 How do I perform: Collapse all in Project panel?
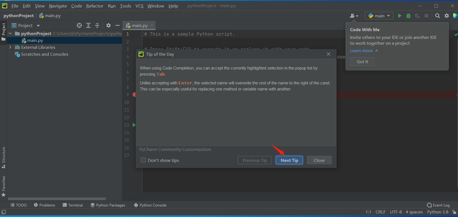coord(97,25)
